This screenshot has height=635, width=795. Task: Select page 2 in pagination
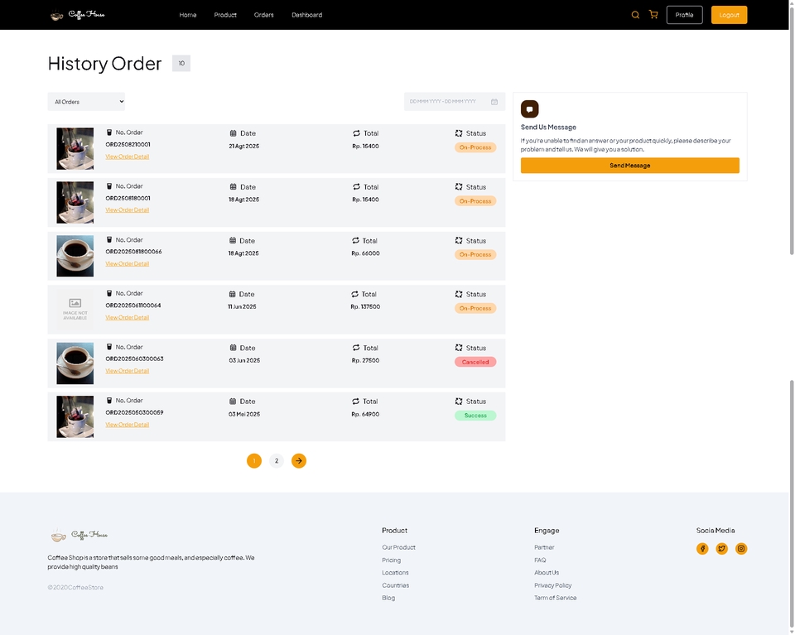pos(277,460)
